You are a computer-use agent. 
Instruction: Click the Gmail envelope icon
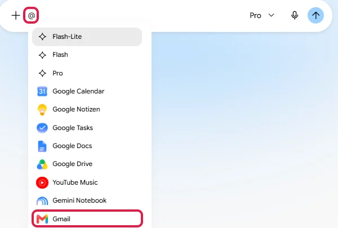tap(42, 219)
